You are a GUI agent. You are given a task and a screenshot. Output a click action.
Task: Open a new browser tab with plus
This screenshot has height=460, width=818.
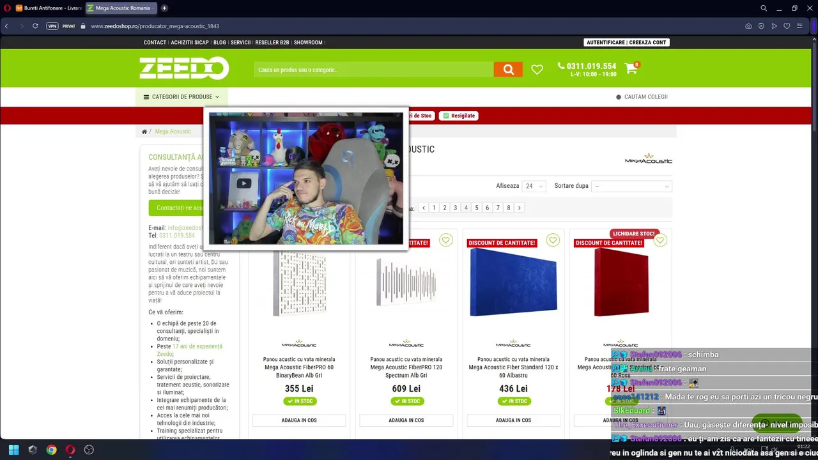(x=164, y=8)
